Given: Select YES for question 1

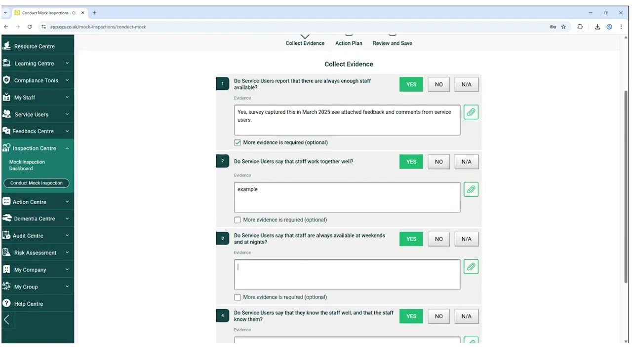Looking at the screenshot, I should coord(411,84).
